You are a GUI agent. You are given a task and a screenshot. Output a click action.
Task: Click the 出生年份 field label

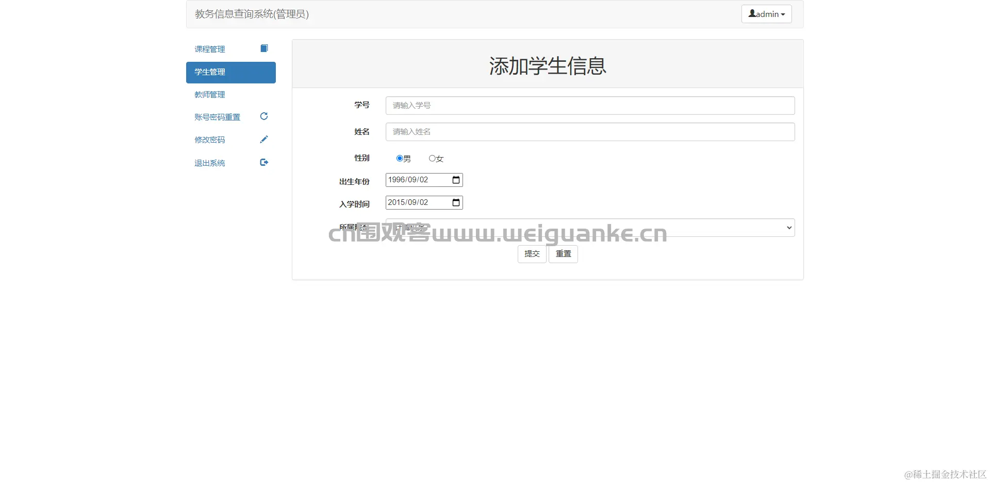click(x=354, y=182)
